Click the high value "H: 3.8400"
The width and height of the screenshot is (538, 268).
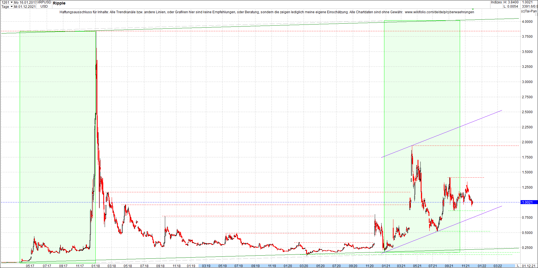511,2
